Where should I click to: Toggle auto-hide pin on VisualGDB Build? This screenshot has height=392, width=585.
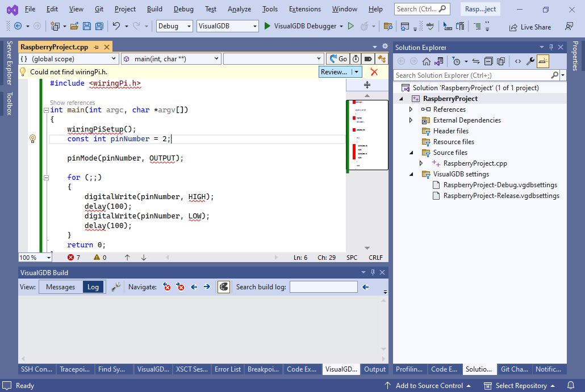pyautogui.click(x=373, y=272)
